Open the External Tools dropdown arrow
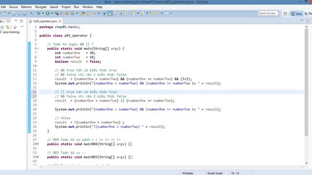The image size is (312, 175). point(61,13)
